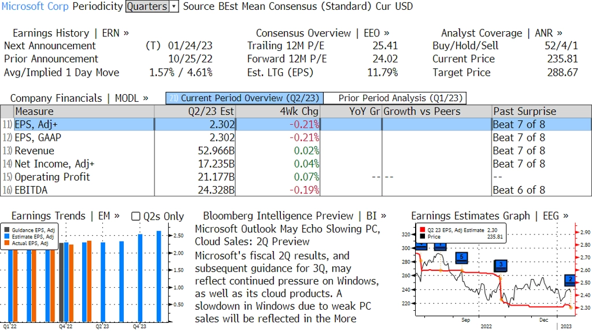Image resolution: width=592 pixels, height=331 pixels.
Task: Click the orange Actual EPS legend swatch
Action: (7, 243)
